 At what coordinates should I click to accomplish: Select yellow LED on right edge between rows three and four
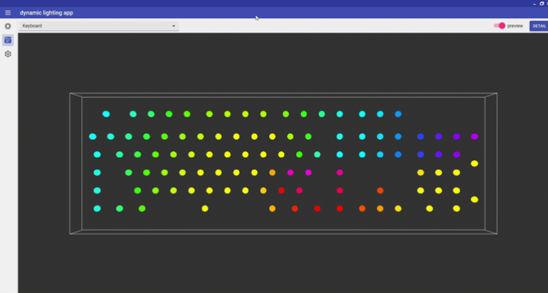(x=474, y=163)
